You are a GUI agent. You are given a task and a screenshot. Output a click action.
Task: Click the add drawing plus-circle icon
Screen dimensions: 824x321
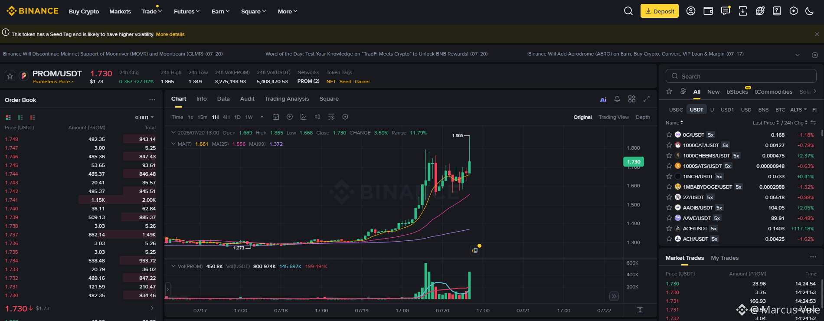290,117
